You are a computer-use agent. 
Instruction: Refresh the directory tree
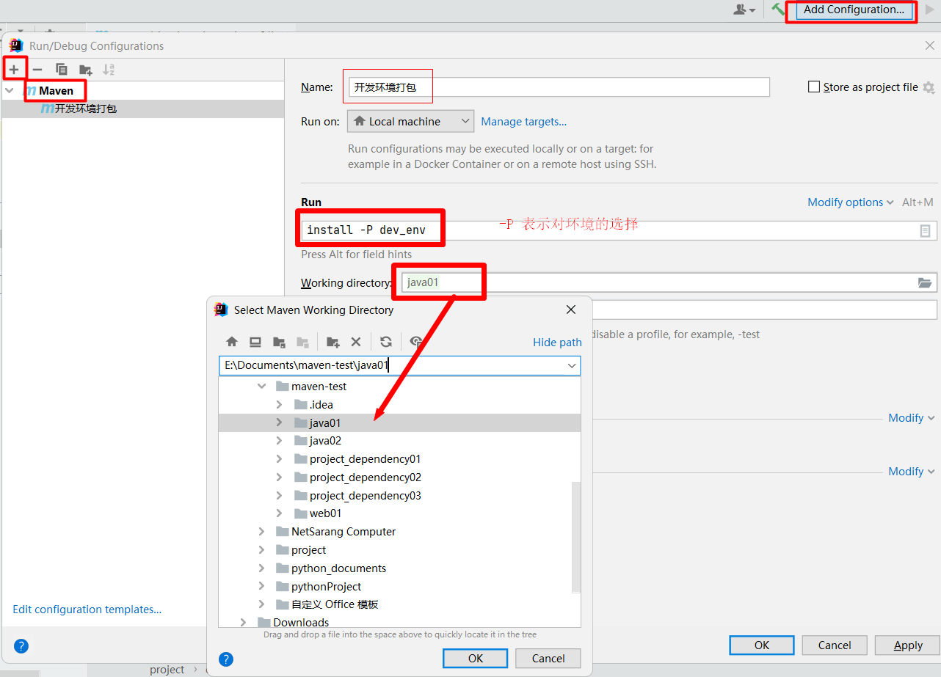coord(386,342)
